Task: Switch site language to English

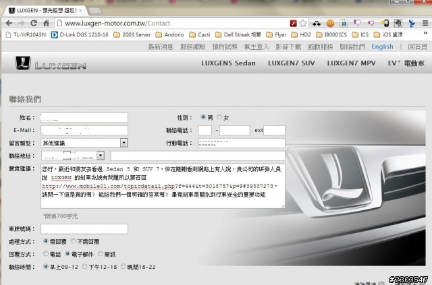Action: coord(383,46)
